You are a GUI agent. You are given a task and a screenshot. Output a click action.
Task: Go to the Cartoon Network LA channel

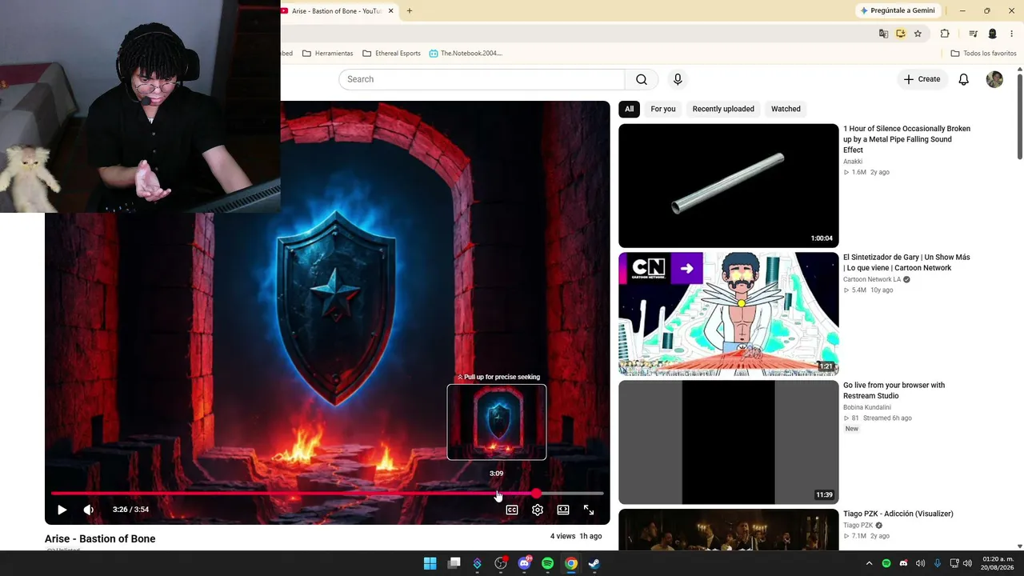[x=872, y=279]
